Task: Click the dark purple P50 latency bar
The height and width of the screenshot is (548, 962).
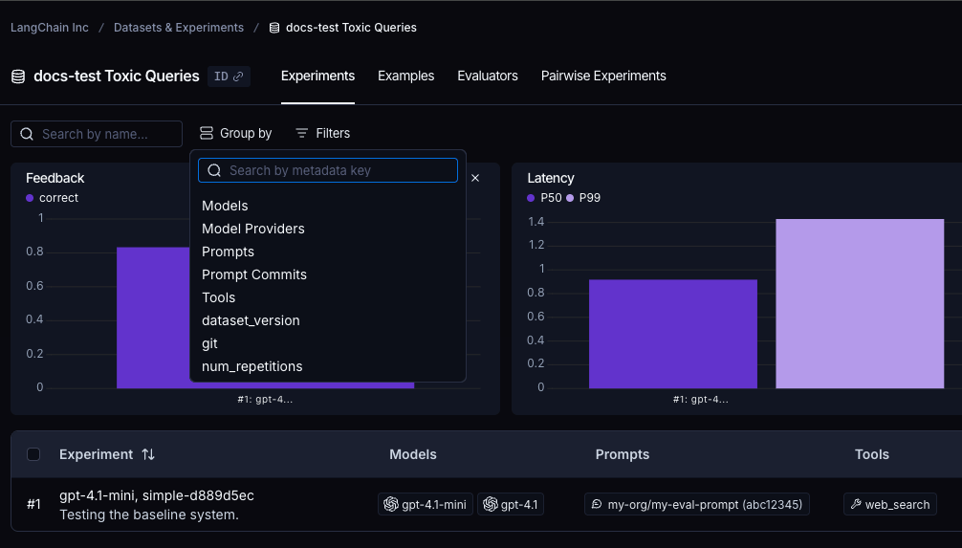Action: click(x=673, y=334)
